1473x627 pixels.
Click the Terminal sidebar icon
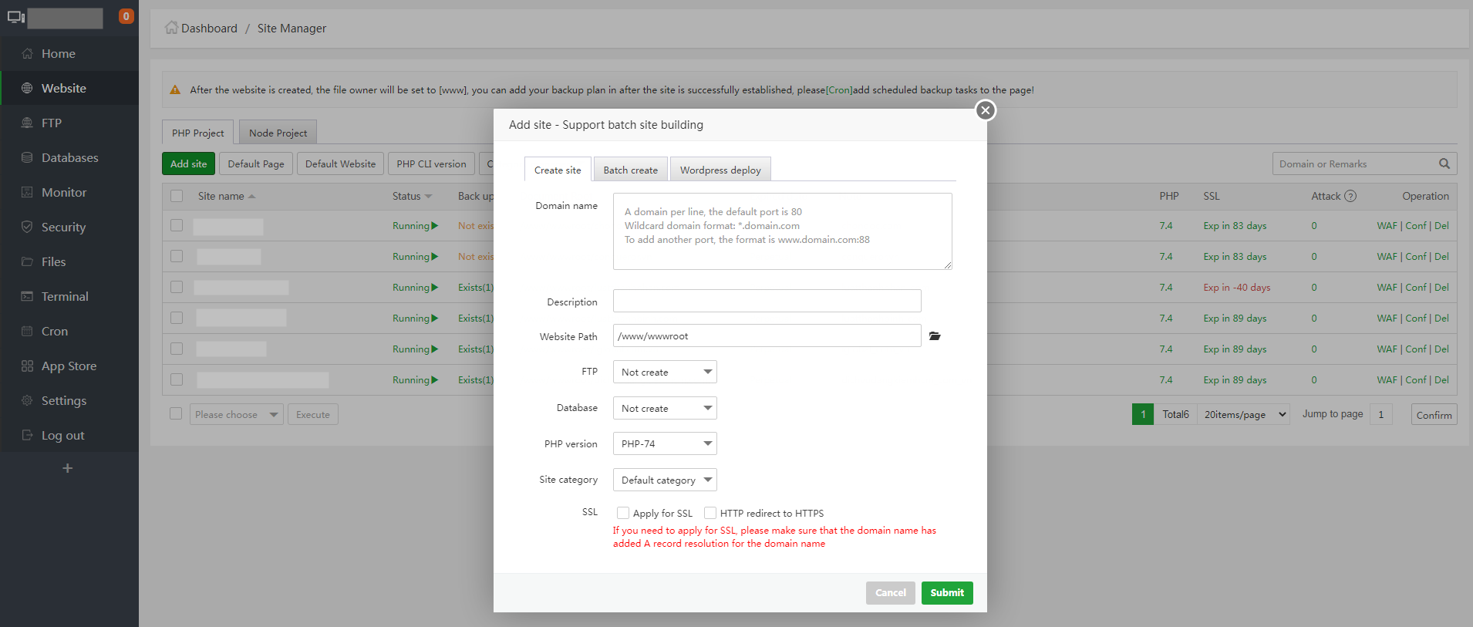pyautogui.click(x=27, y=297)
